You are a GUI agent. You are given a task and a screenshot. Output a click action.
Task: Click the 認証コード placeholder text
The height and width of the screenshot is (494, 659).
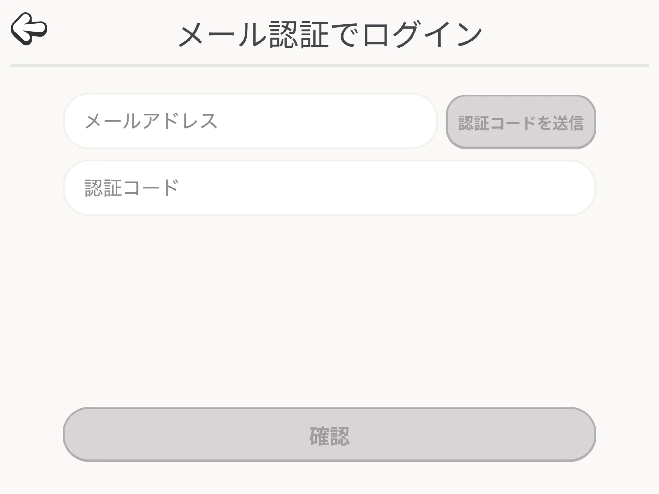click(x=131, y=188)
